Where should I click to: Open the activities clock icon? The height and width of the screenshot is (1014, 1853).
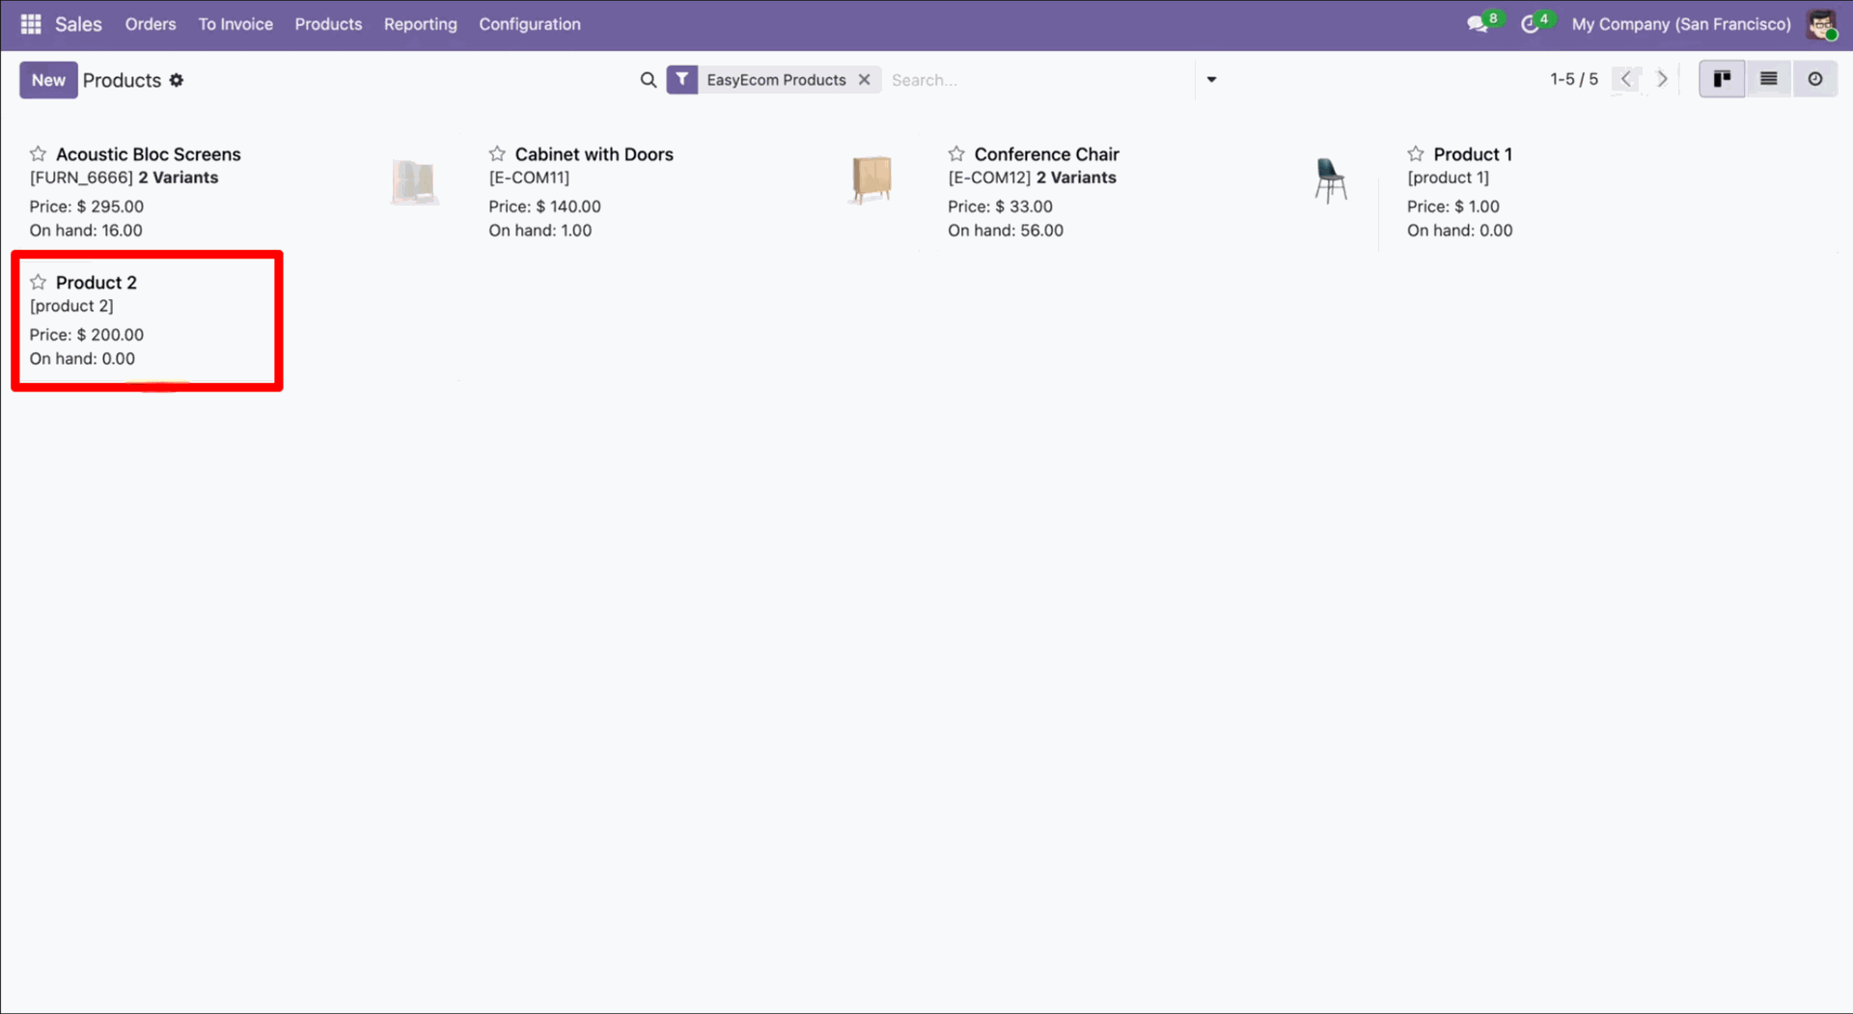click(x=1530, y=24)
